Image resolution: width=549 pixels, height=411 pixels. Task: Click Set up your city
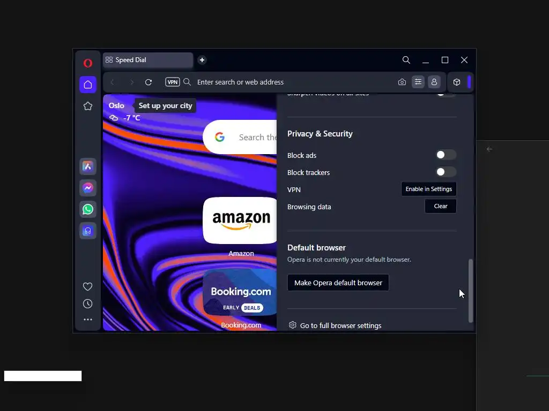pyautogui.click(x=165, y=105)
